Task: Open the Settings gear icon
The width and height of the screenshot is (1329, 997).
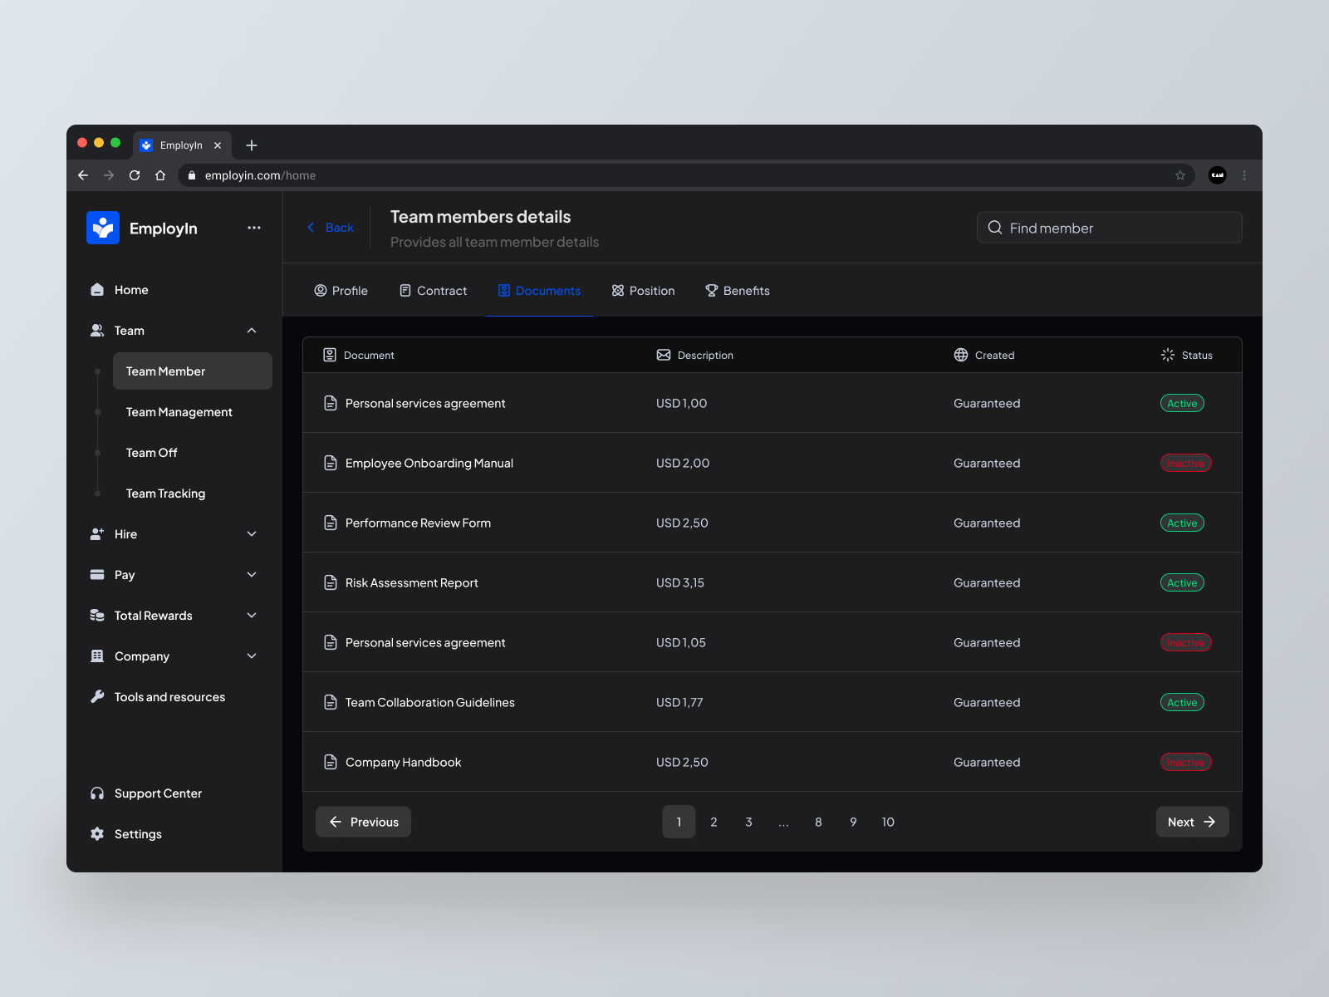Action: tap(98, 833)
